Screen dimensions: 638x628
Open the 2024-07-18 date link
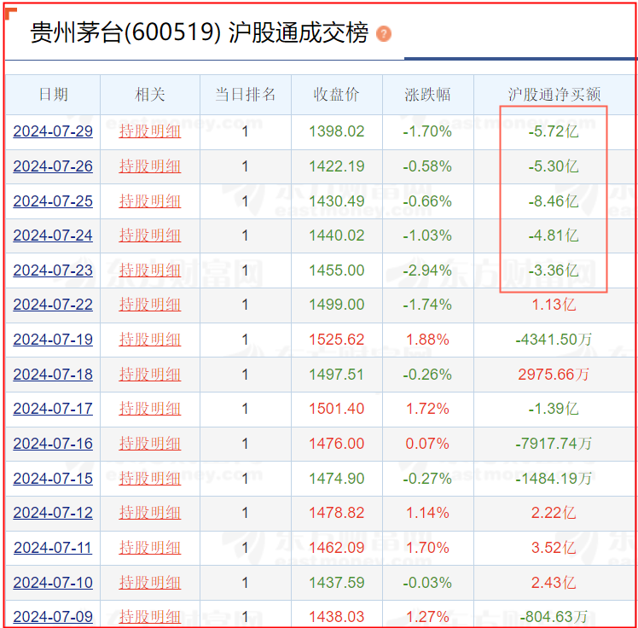point(53,375)
